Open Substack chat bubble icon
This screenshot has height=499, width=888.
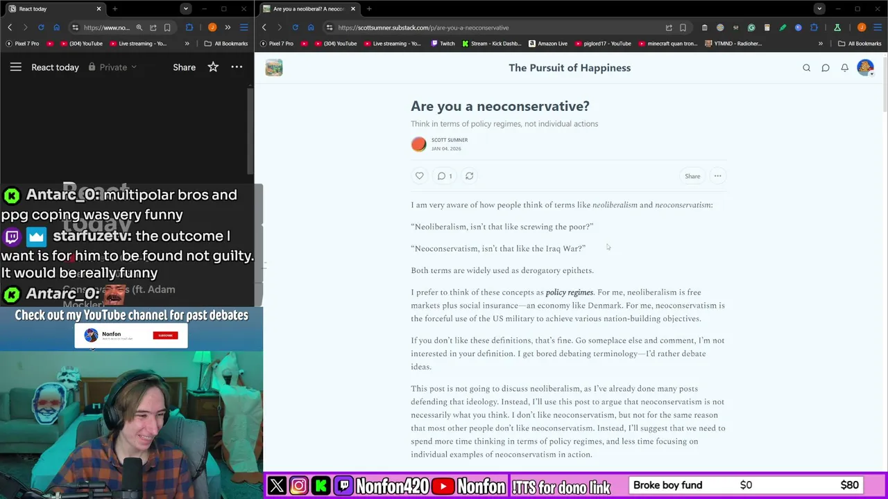click(x=826, y=68)
